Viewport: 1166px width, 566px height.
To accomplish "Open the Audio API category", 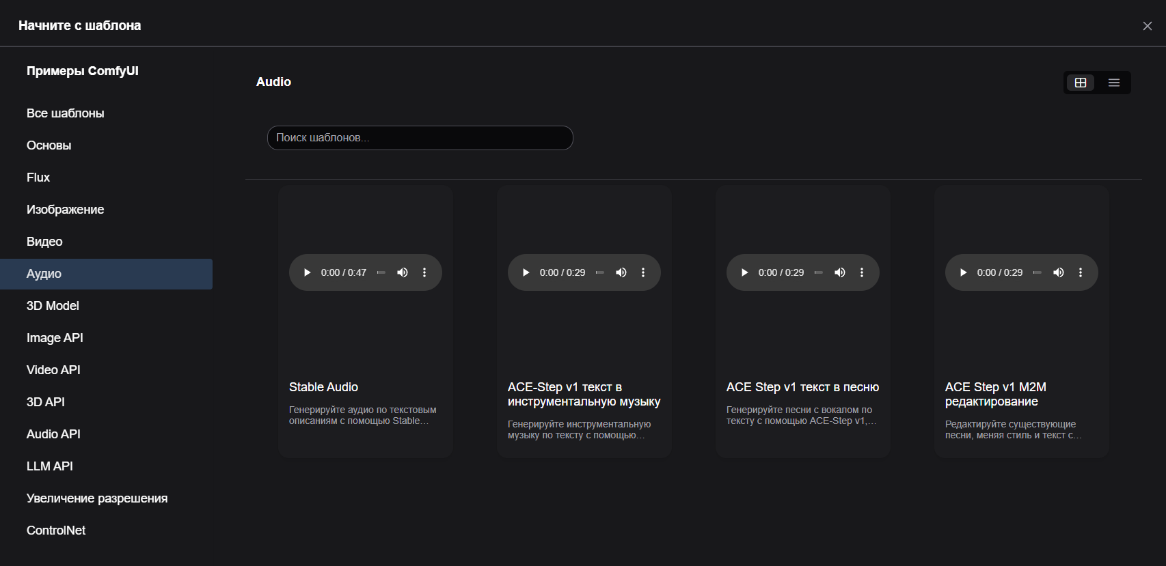I will tap(53, 434).
